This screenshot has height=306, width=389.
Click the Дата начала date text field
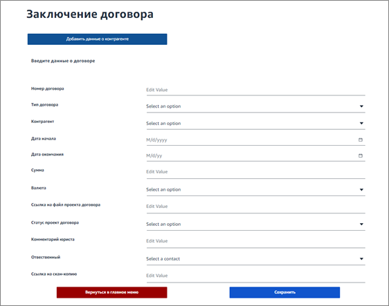point(251,140)
